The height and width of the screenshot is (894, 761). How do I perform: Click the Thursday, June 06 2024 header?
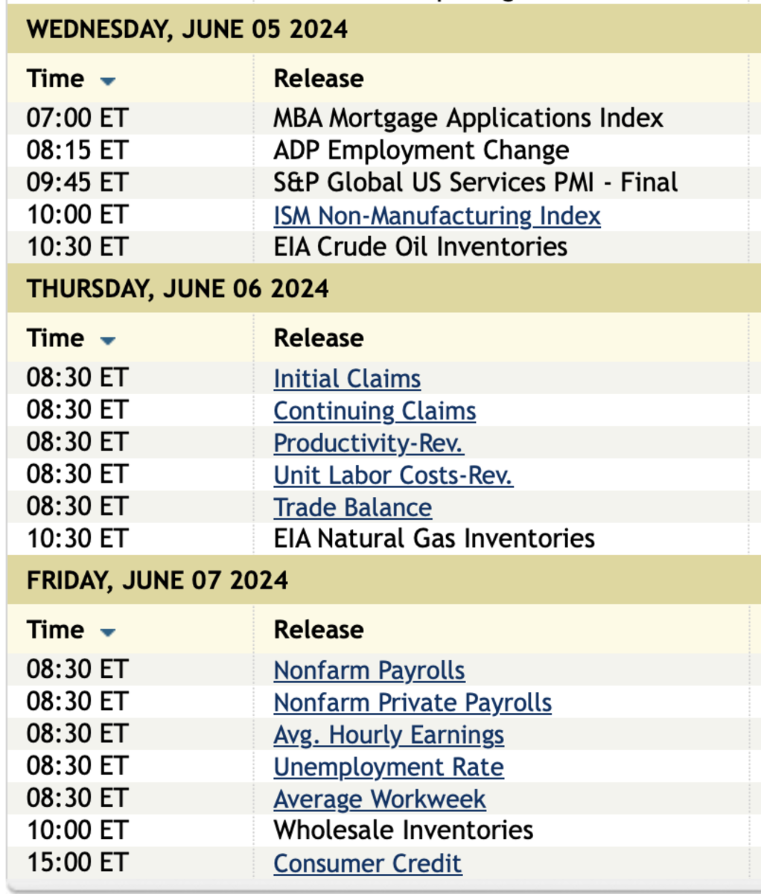pos(178,289)
